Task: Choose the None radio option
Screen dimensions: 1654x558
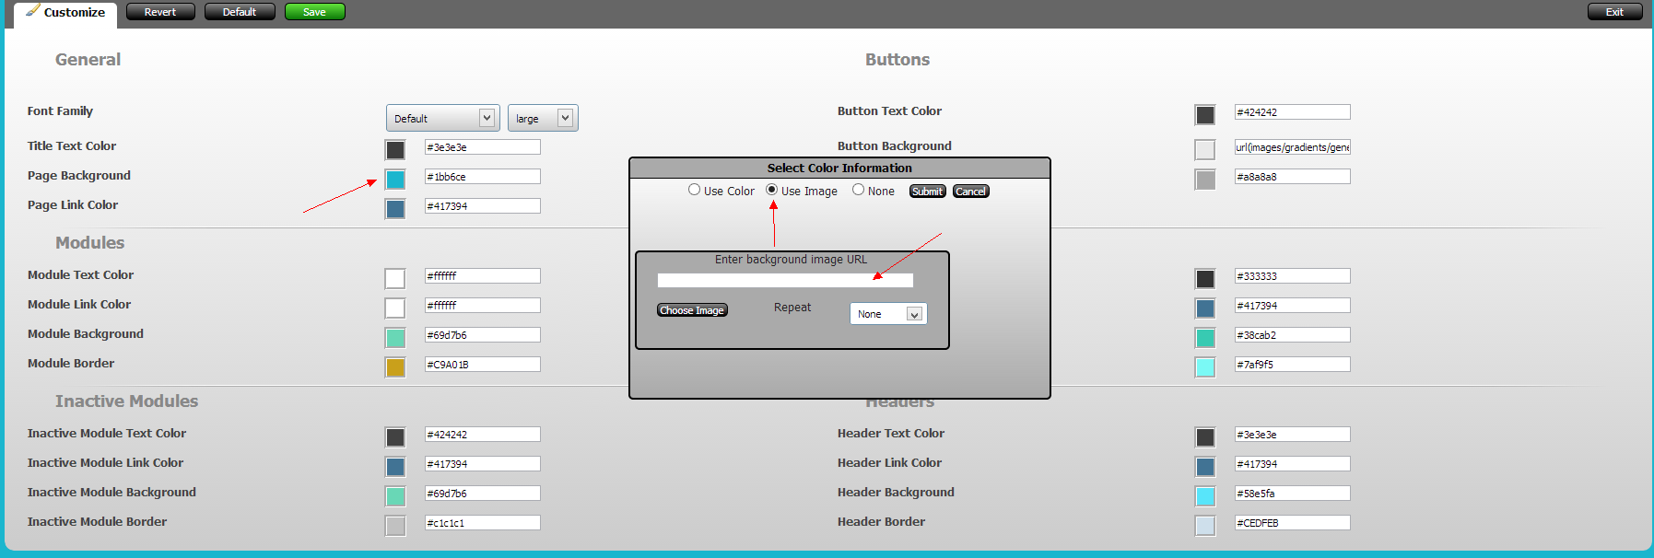Action: click(859, 190)
